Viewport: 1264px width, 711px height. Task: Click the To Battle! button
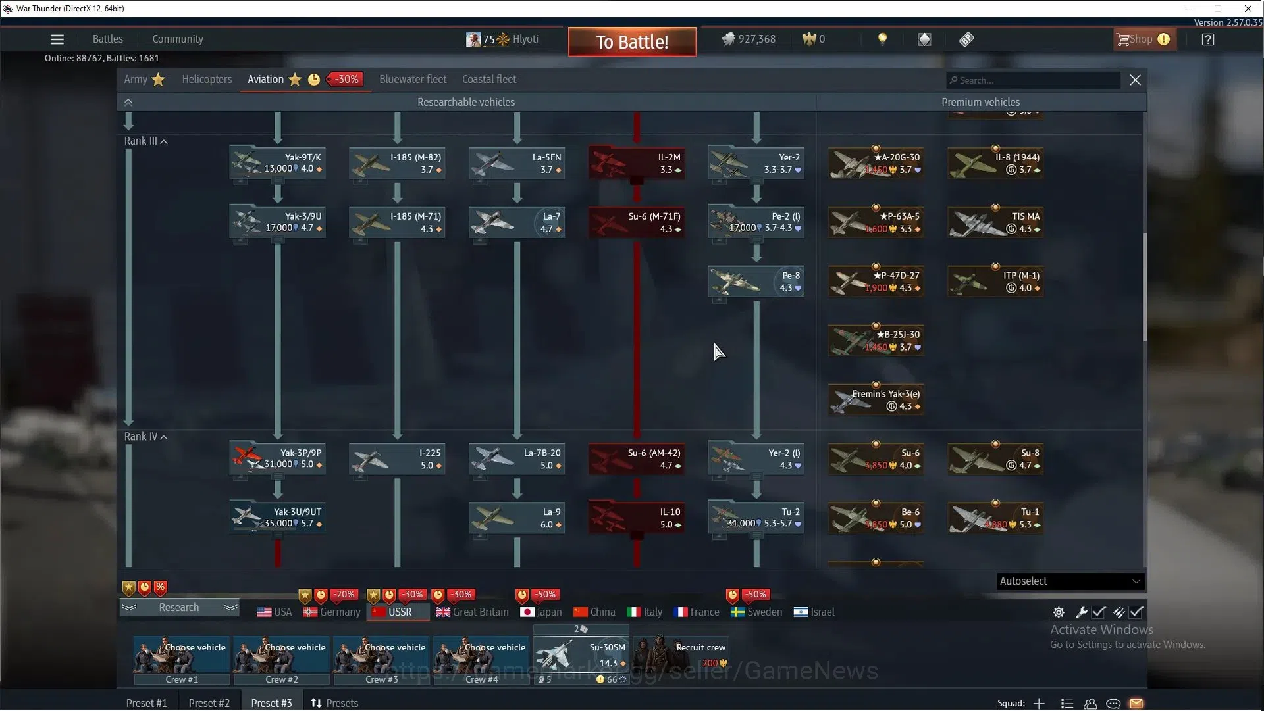pos(632,42)
